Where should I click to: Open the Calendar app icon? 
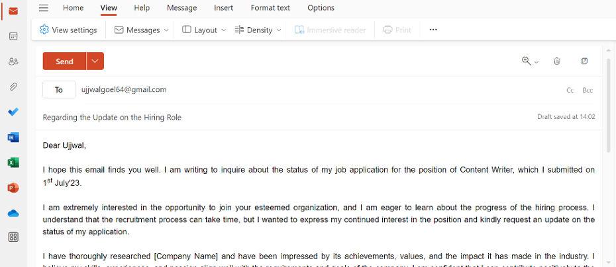pyautogui.click(x=13, y=36)
